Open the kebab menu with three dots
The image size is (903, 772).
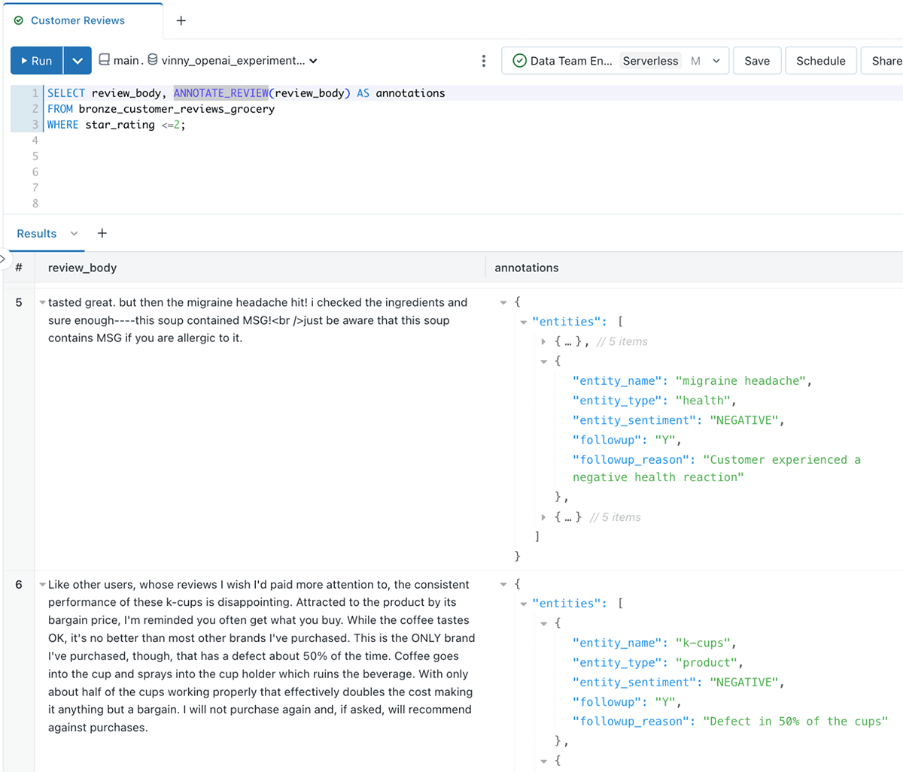[483, 61]
